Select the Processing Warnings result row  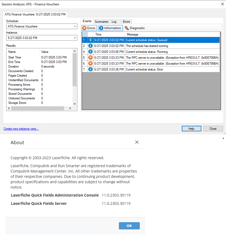(x=40, y=89)
